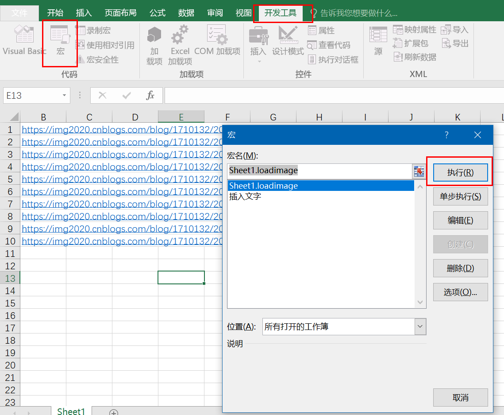Open the Name Box dropdown arrow
The image size is (504, 415).
point(63,95)
